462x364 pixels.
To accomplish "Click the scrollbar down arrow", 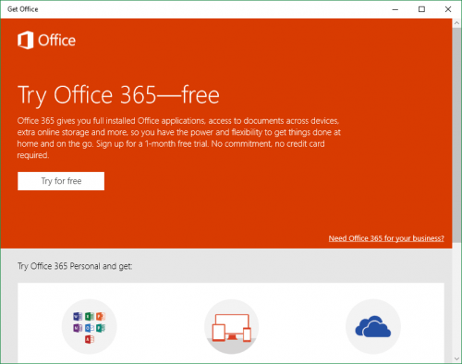I will (457, 358).
